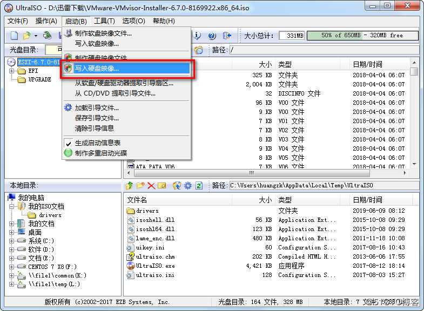Select isoshell.dll in local file list
Screen dimensions: 424x311
tap(155, 220)
